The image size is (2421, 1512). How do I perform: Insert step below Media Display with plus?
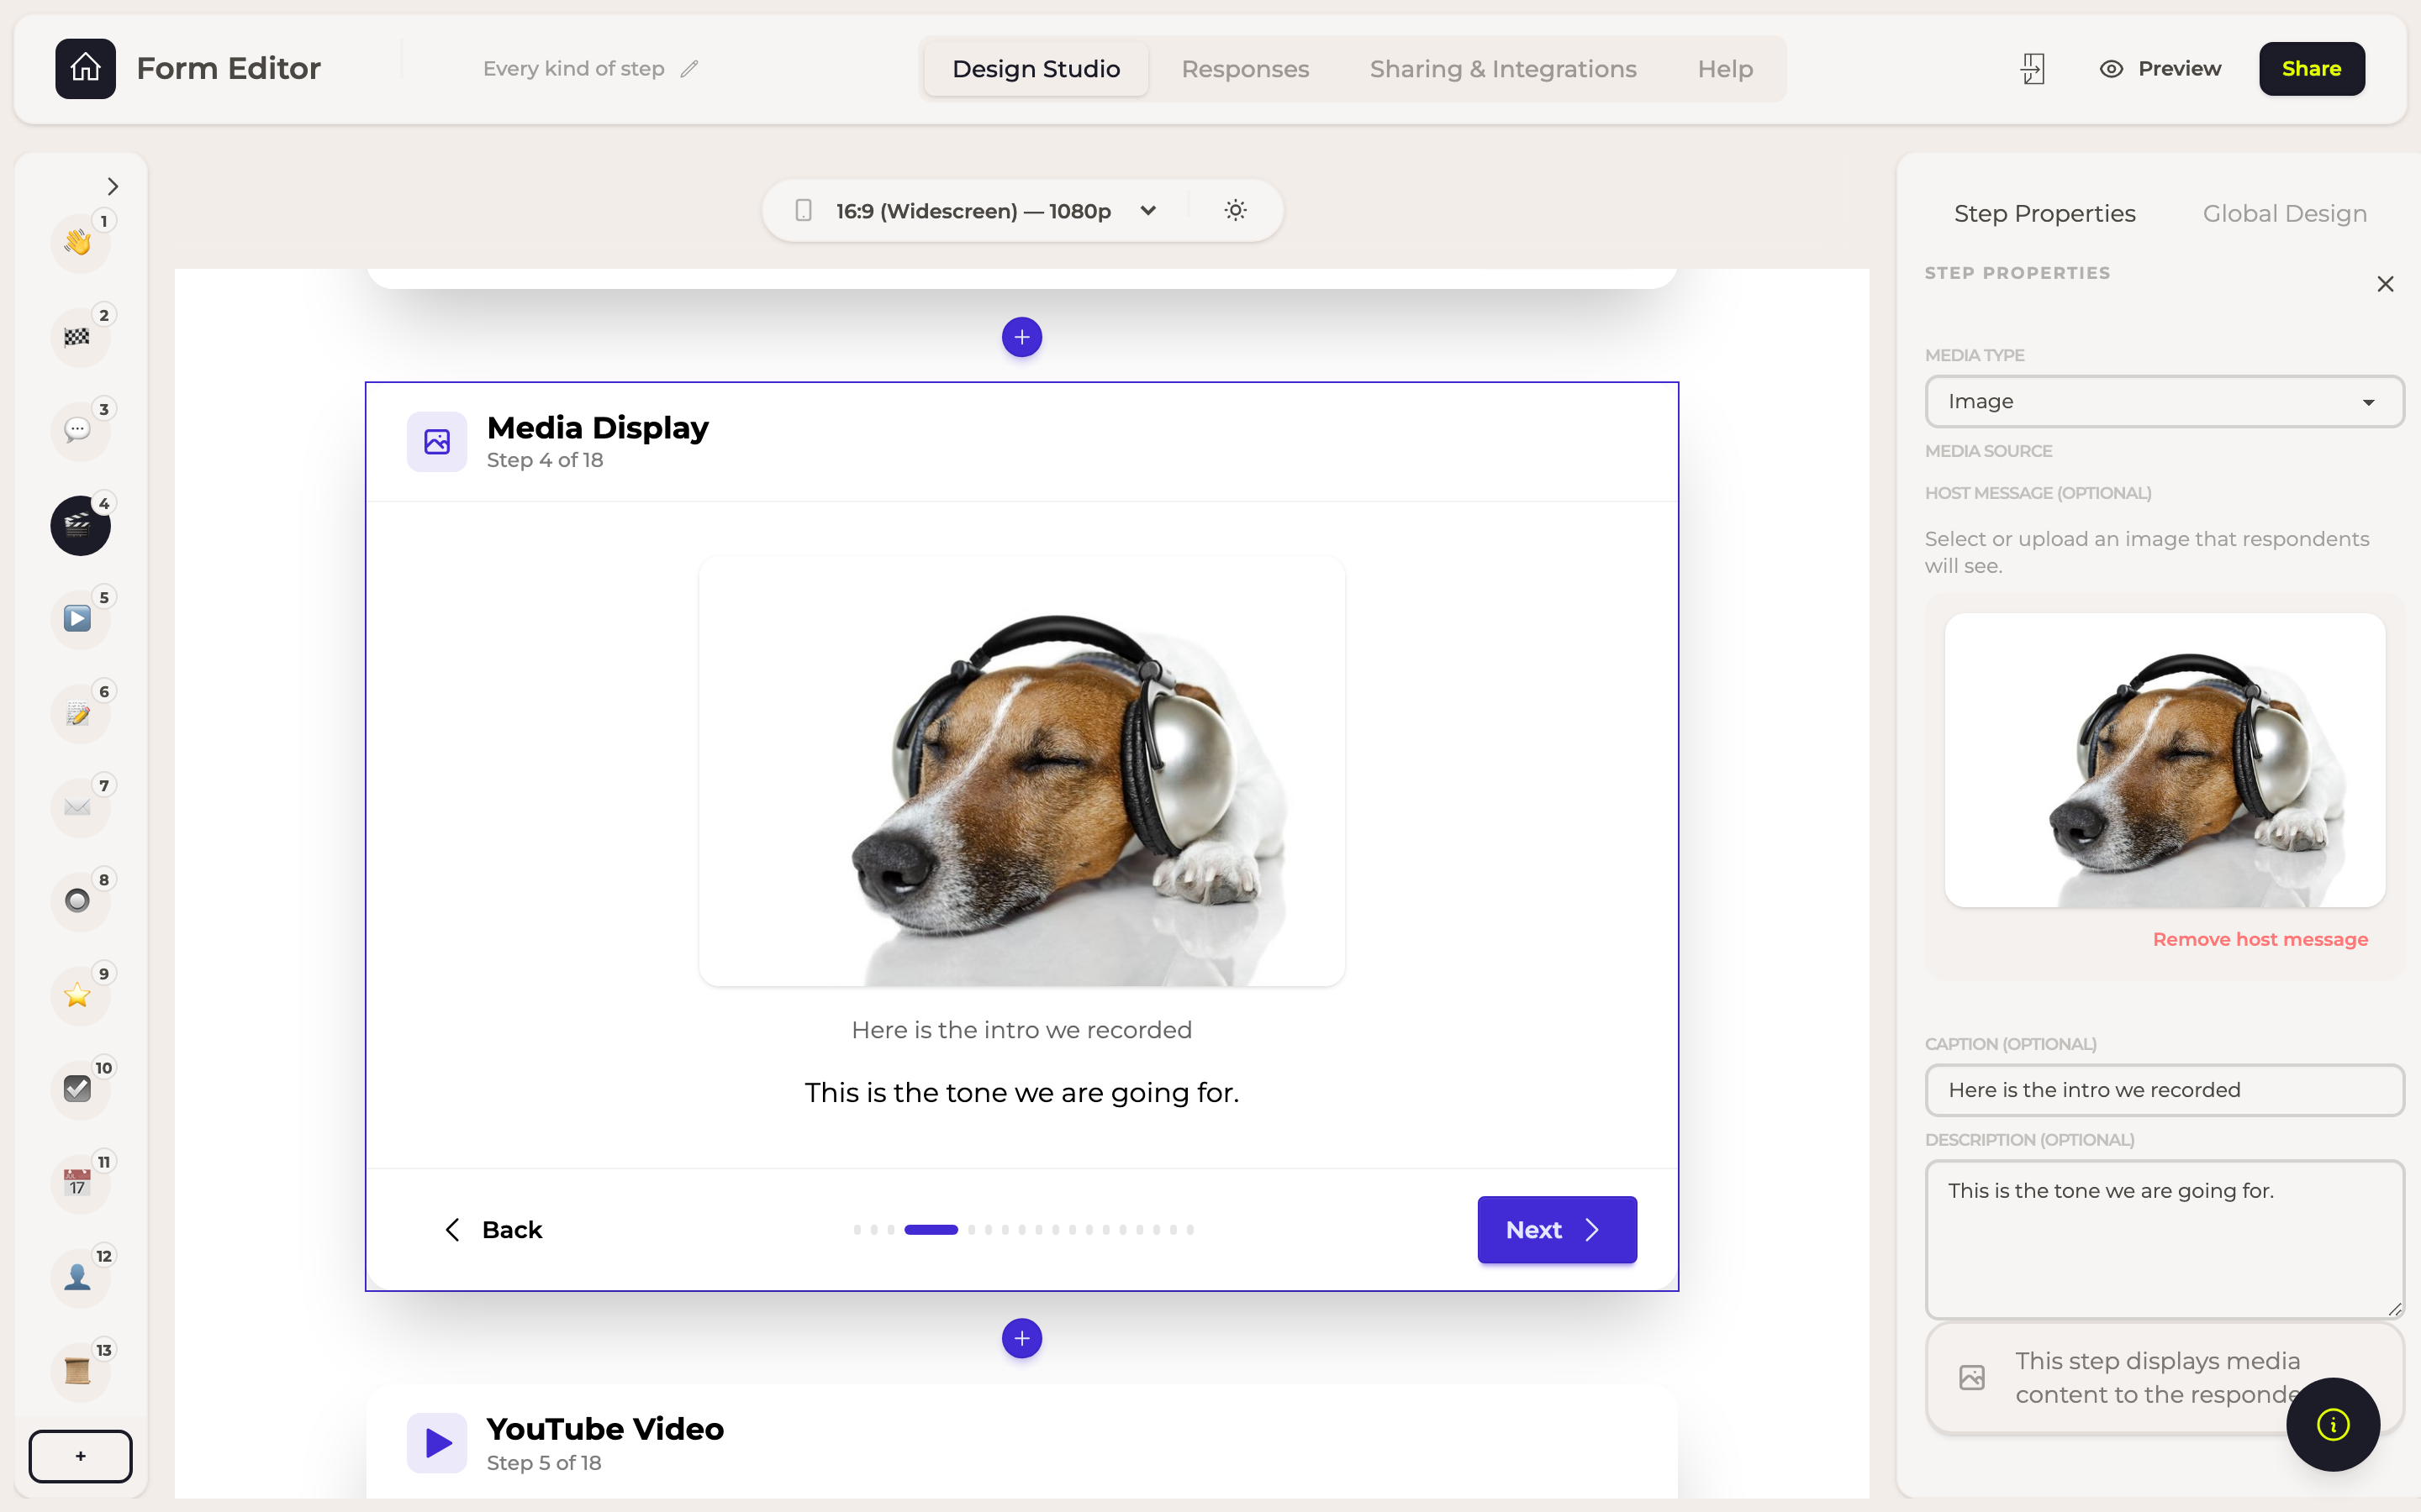click(1021, 1338)
